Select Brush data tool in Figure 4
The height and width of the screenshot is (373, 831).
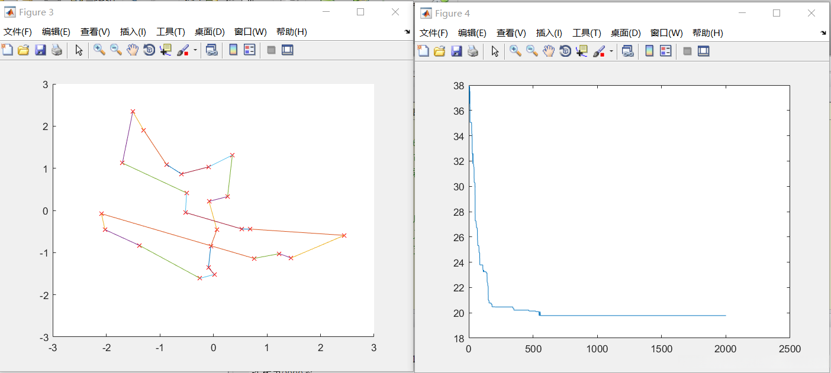click(x=600, y=51)
